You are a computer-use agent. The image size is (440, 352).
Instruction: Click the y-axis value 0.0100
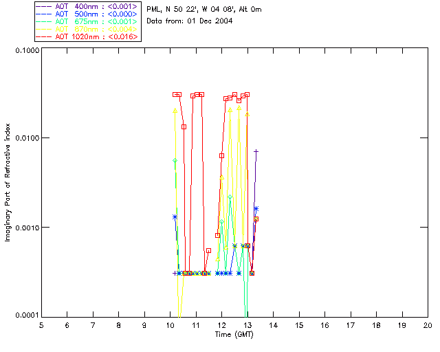coord(27,138)
